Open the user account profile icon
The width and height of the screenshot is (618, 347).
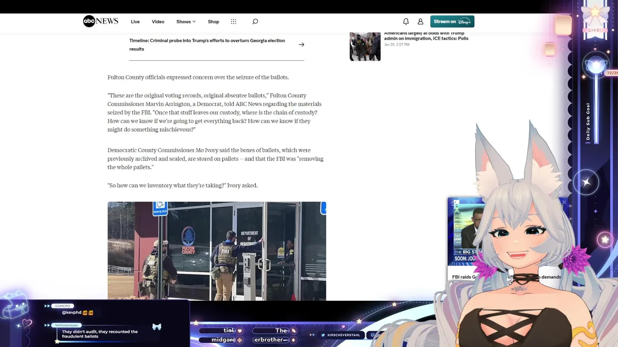coord(421,21)
